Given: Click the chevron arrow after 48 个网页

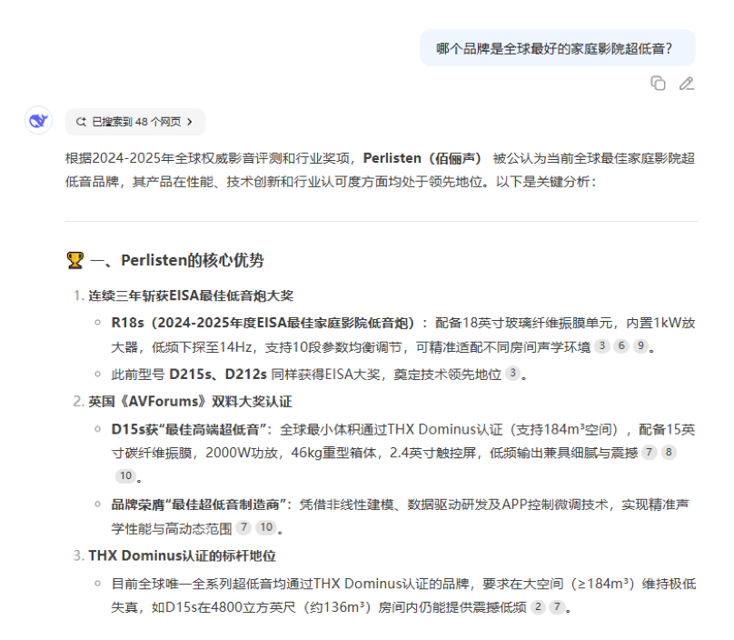Looking at the screenshot, I should [191, 122].
